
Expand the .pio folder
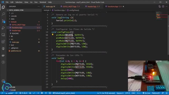(x=12, y=13)
